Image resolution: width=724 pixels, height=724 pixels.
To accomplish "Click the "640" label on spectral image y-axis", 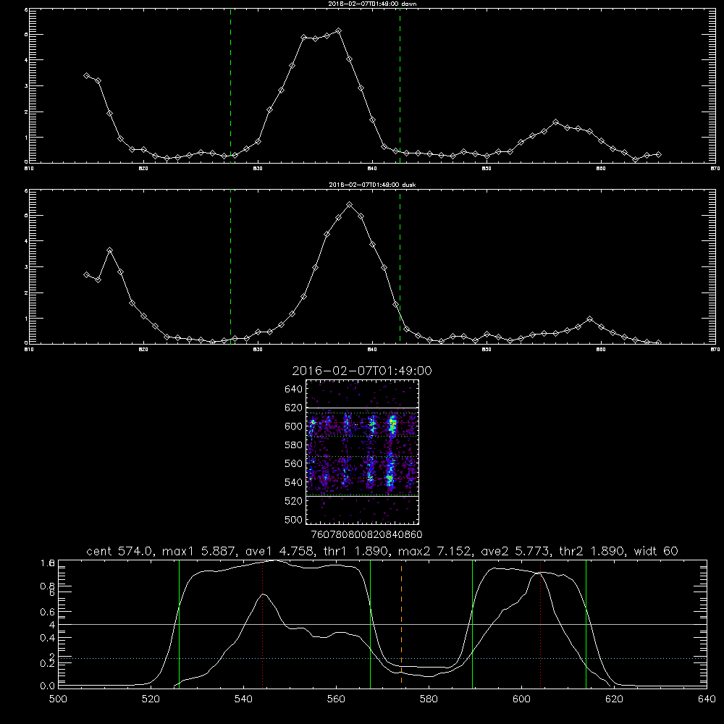I will pos(294,390).
